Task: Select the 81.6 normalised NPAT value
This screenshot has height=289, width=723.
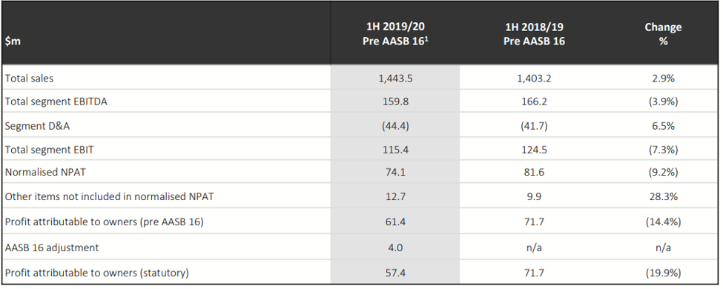Action: click(x=534, y=173)
